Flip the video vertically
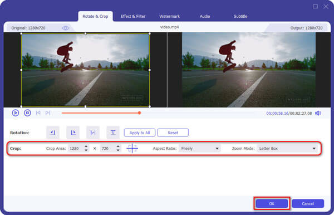334x215 pixels. [113, 133]
